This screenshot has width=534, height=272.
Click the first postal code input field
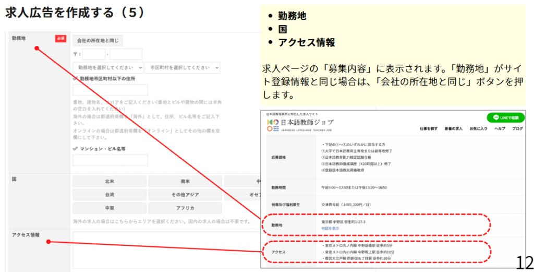(x=93, y=54)
